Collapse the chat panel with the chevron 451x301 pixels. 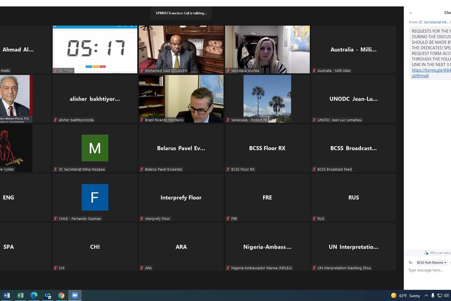410,13
